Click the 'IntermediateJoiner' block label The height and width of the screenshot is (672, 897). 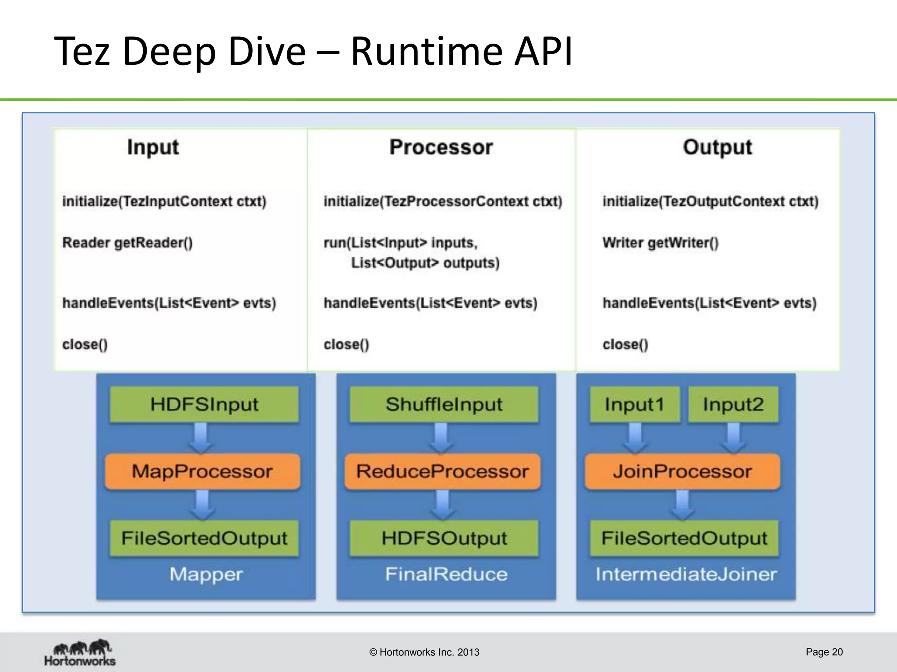[686, 574]
